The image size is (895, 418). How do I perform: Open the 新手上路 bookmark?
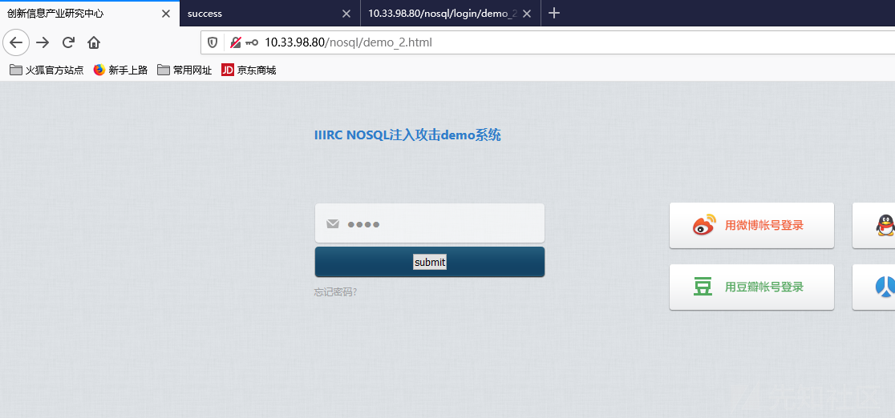tap(120, 70)
